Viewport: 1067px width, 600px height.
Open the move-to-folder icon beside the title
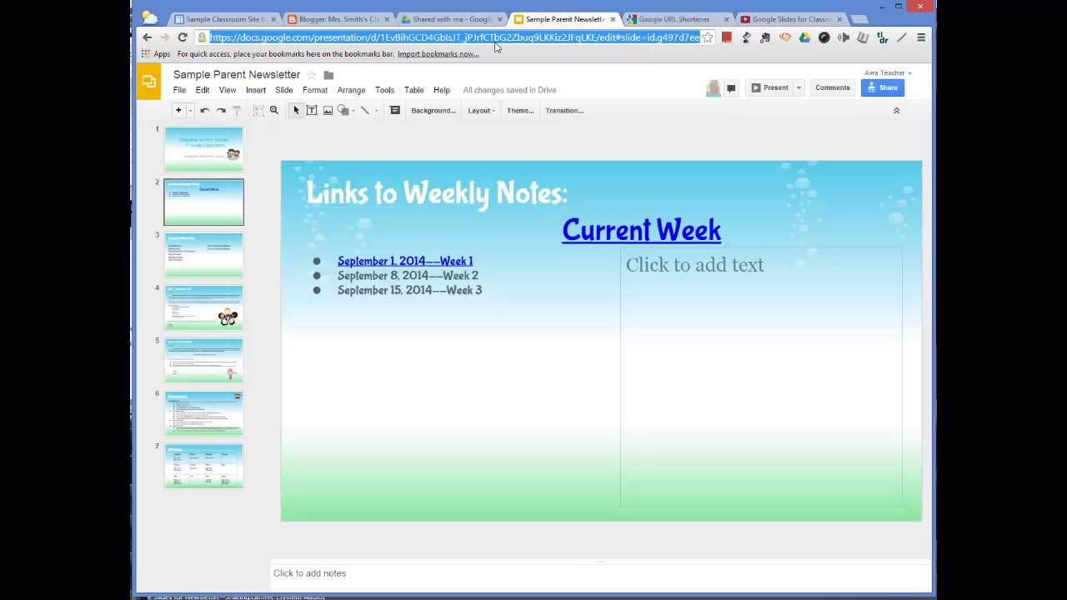pyautogui.click(x=328, y=75)
